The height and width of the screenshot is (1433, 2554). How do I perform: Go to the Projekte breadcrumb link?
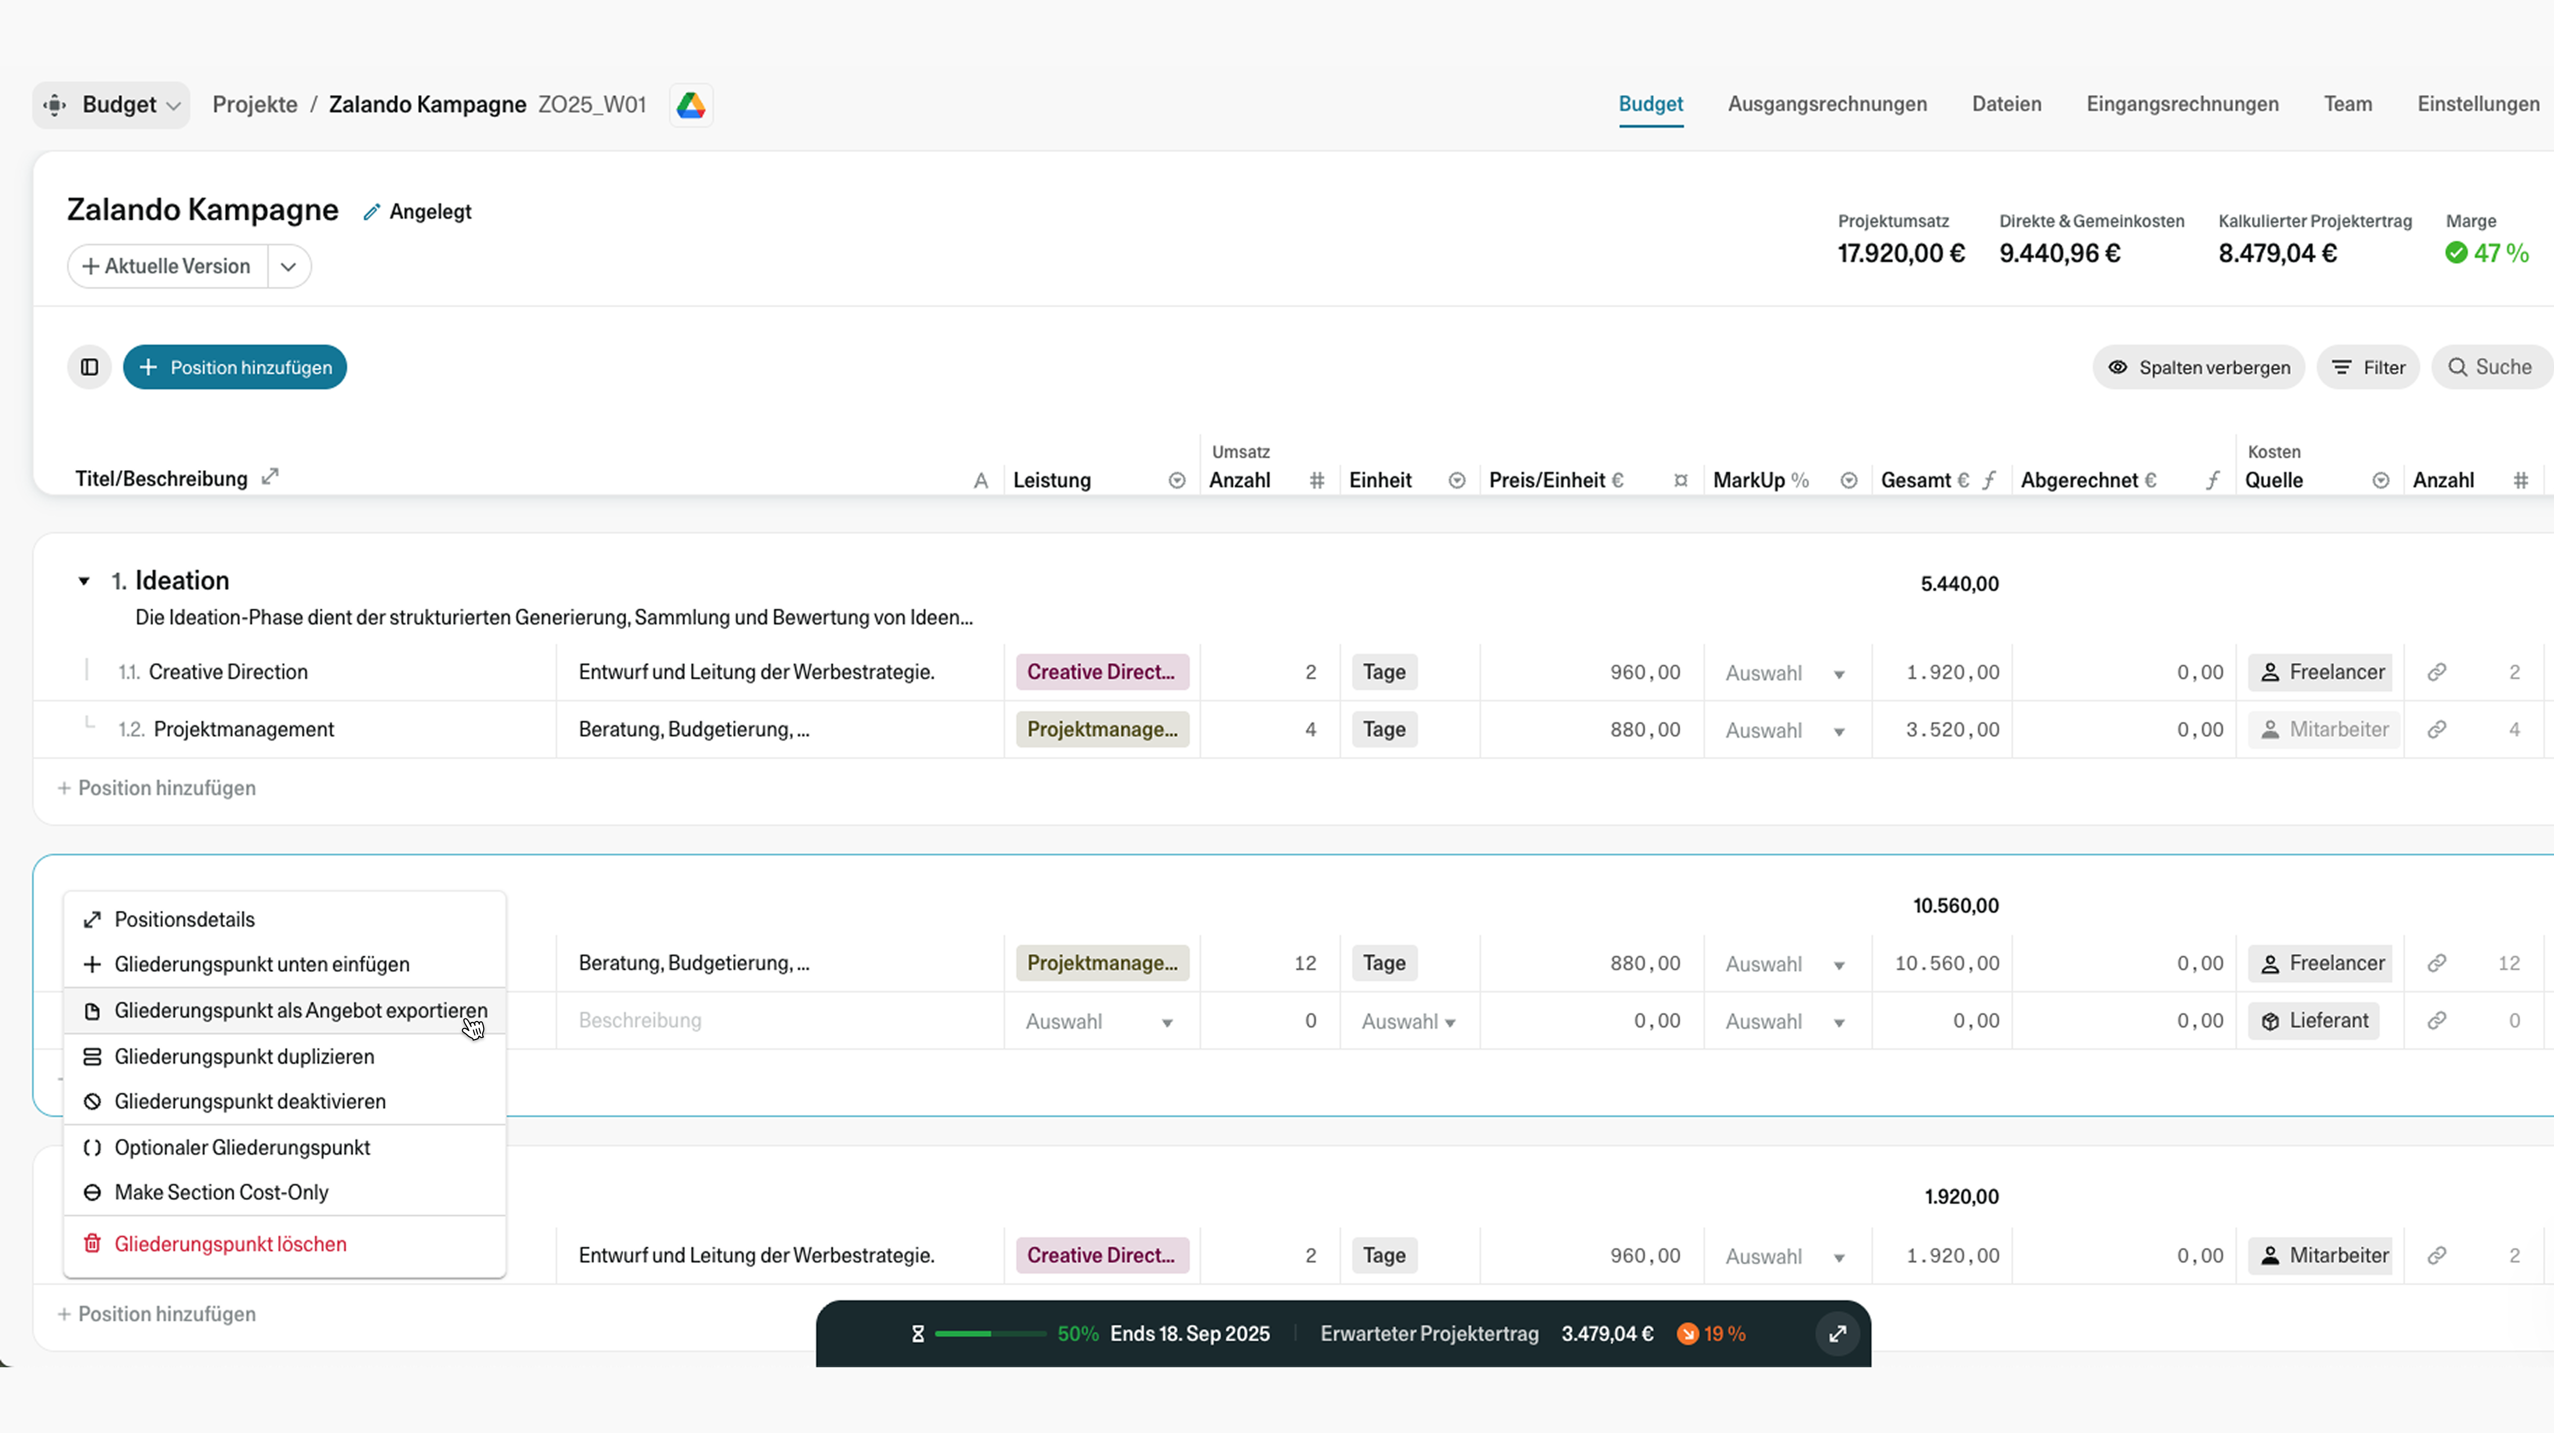[x=255, y=105]
